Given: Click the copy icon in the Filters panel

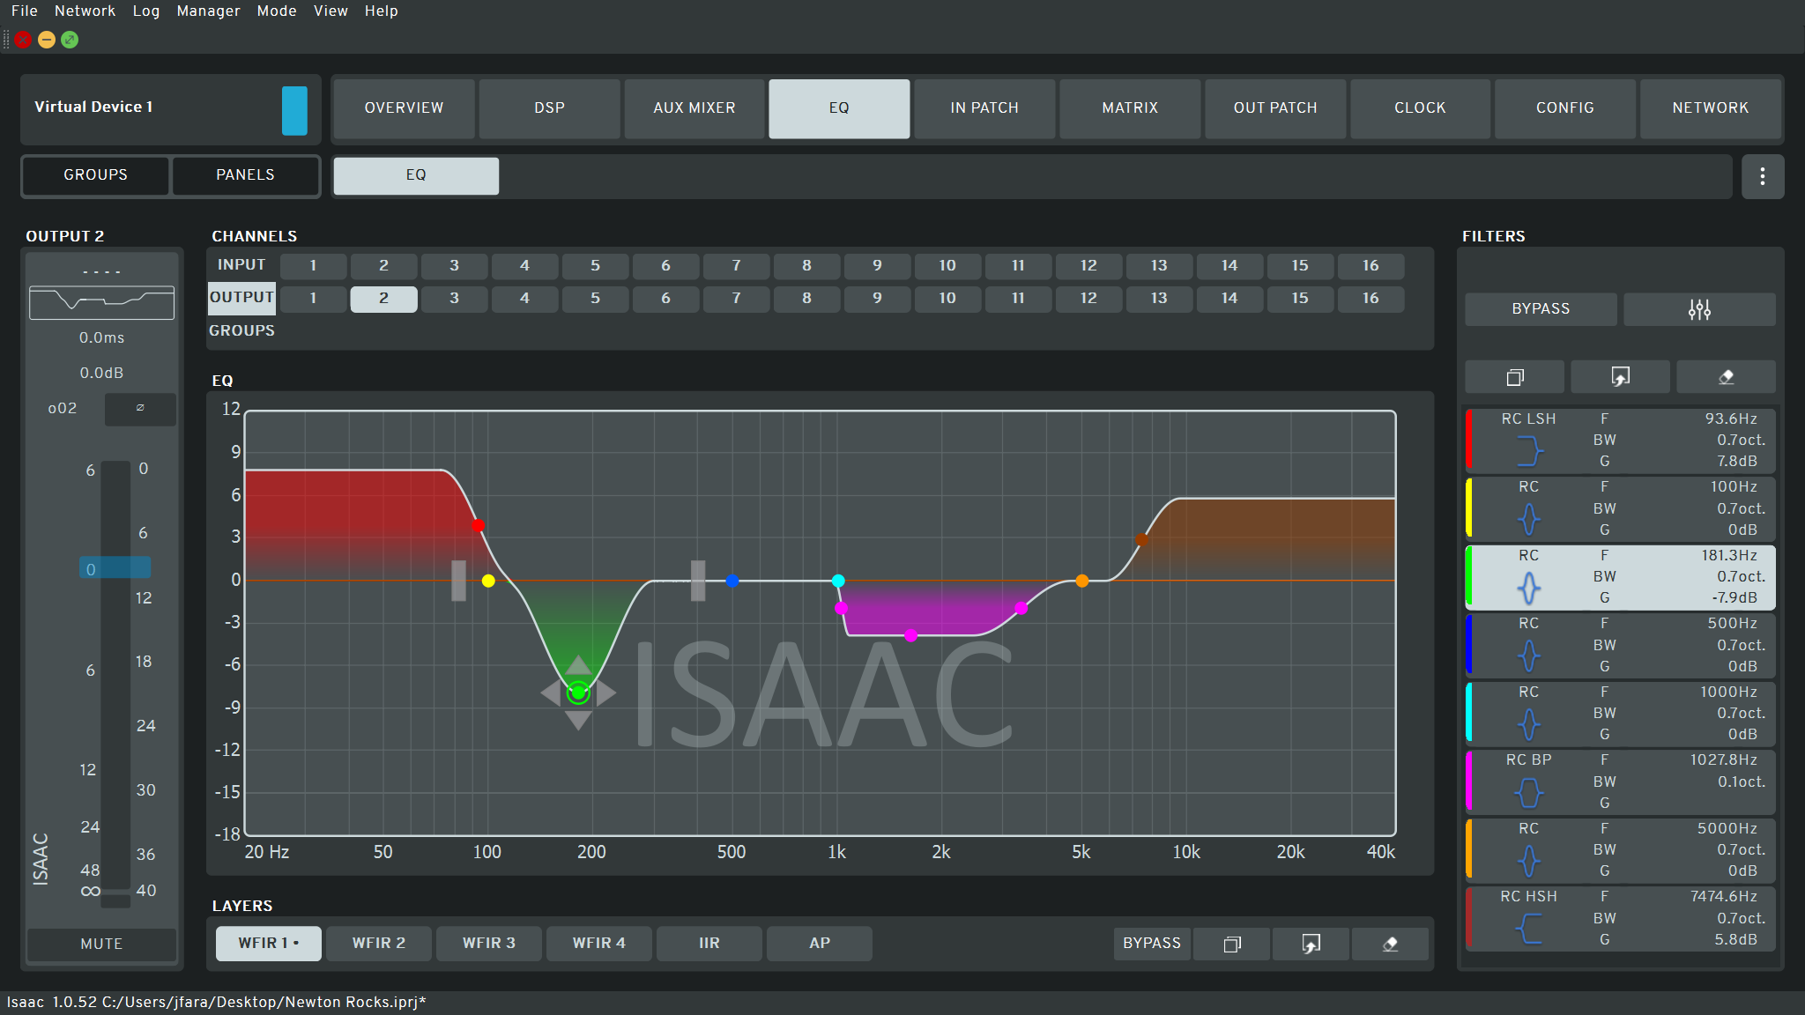Looking at the screenshot, I should pos(1514,377).
